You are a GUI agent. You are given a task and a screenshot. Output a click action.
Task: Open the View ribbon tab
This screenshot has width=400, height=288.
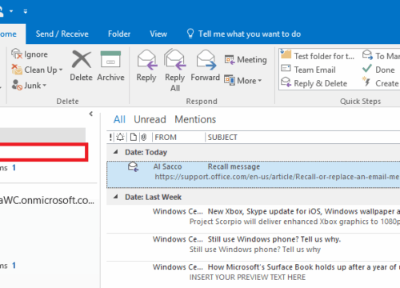pos(158,34)
